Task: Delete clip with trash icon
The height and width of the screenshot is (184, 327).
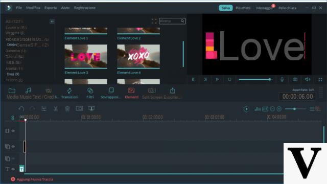Action: click(x=67, y=109)
